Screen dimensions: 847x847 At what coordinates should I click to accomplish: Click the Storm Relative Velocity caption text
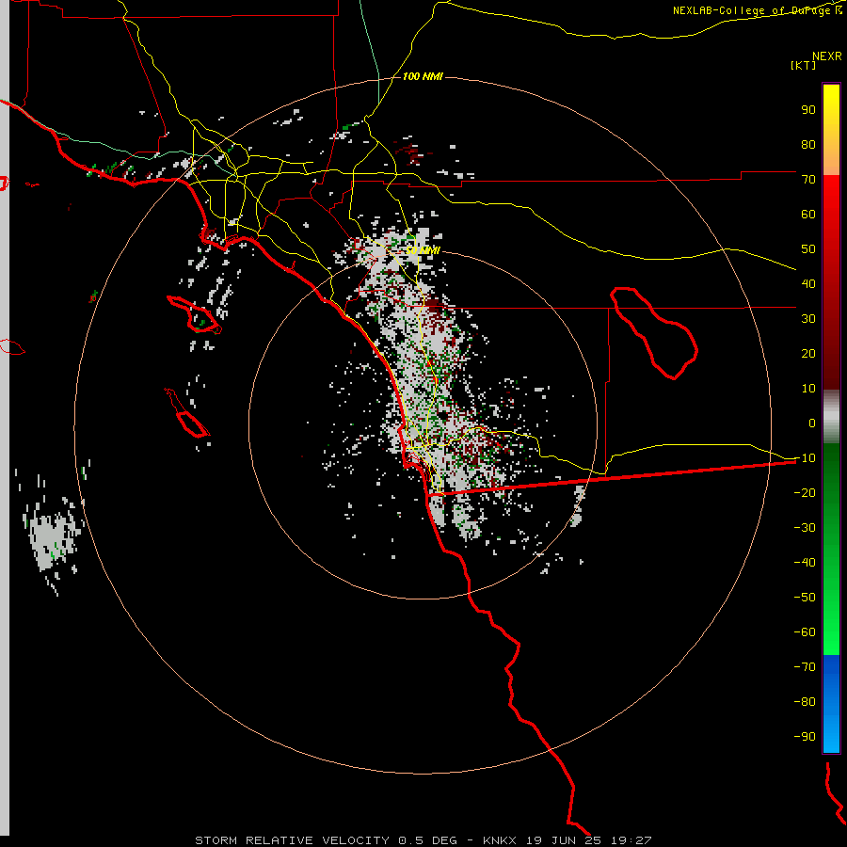pyautogui.click(x=423, y=840)
